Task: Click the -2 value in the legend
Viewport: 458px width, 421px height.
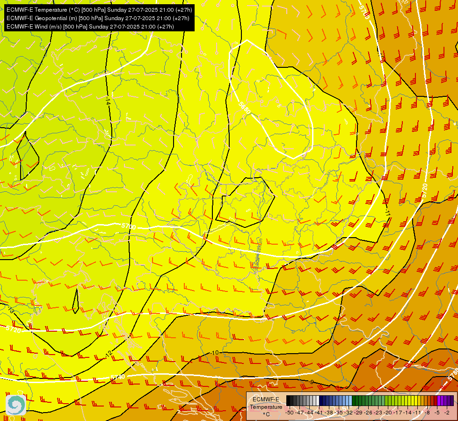Action: pyautogui.click(x=447, y=413)
